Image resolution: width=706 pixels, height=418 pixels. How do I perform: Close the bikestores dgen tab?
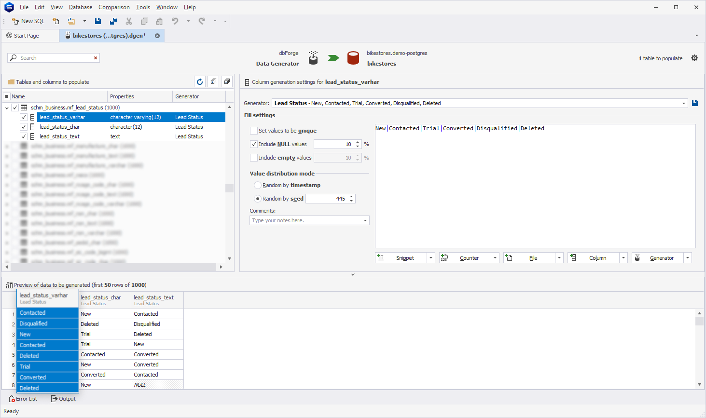[x=157, y=36]
